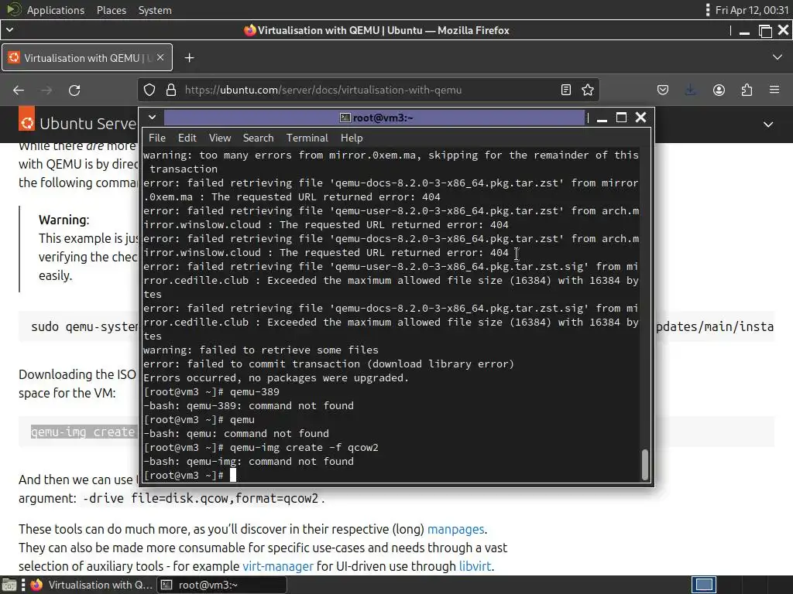
Task: Open the Firefox extensions puzzle icon
Action: point(747,90)
